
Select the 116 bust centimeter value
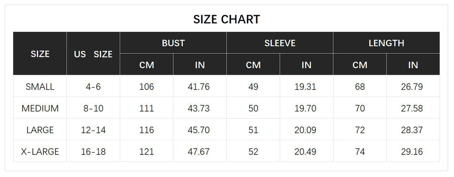click(146, 130)
